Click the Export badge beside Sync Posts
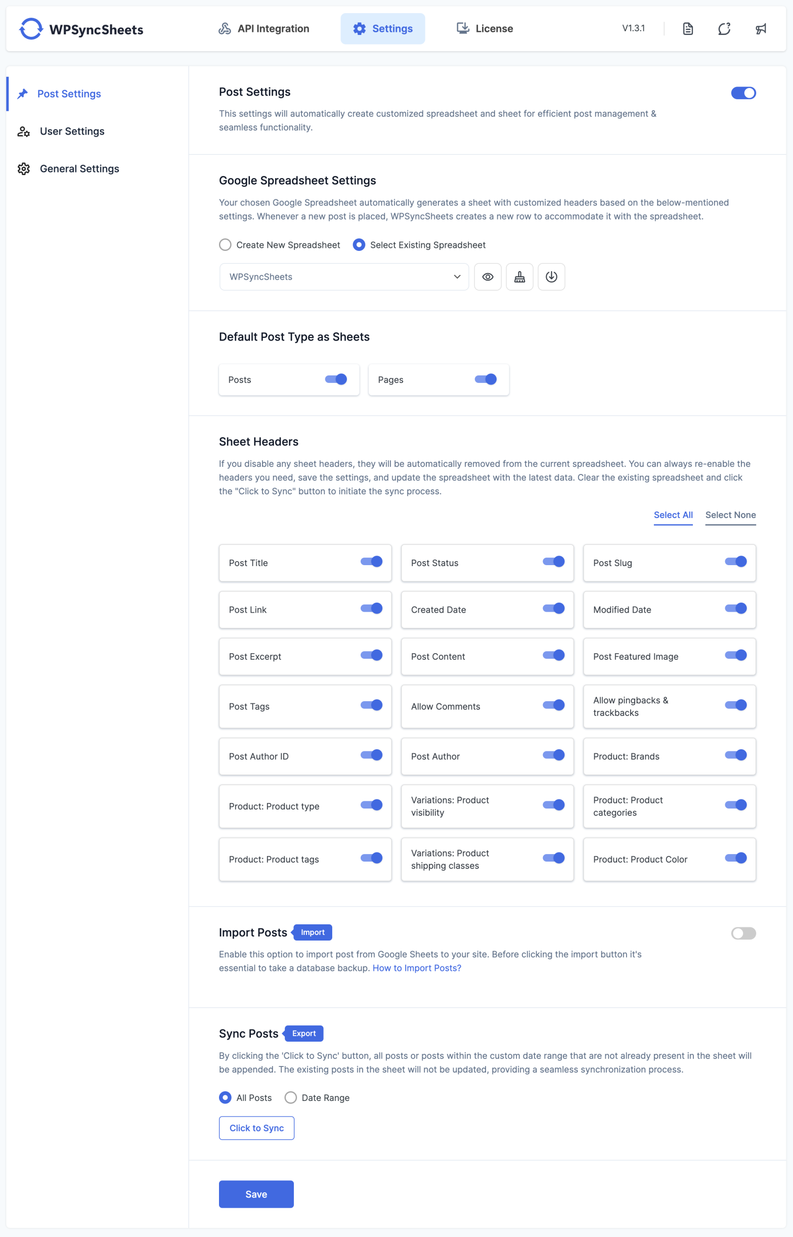Image resolution: width=793 pixels, height=1237 pixels. point(303,1034)
